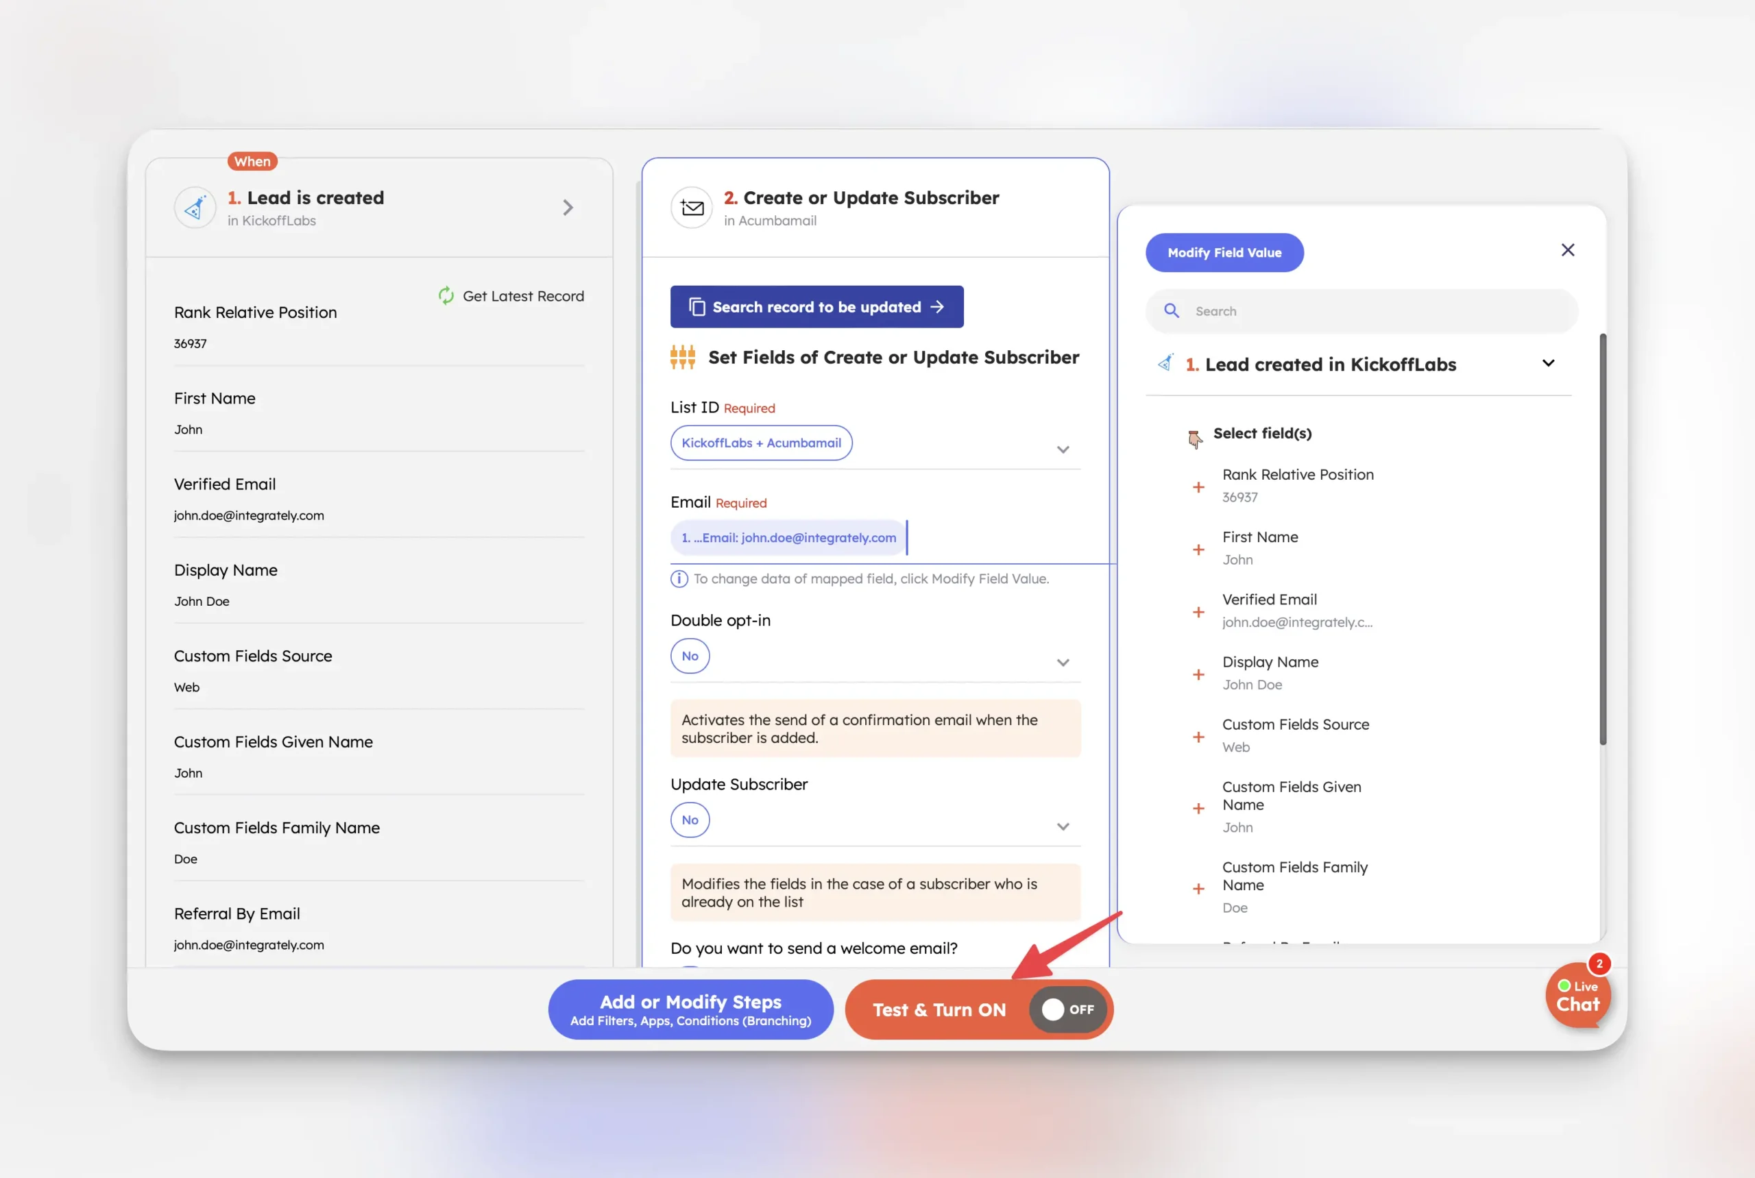This screenshot has height=1178, width=1755.
Task: Add Rank Relative Position field with plus icon
Action: (1199, 487)
